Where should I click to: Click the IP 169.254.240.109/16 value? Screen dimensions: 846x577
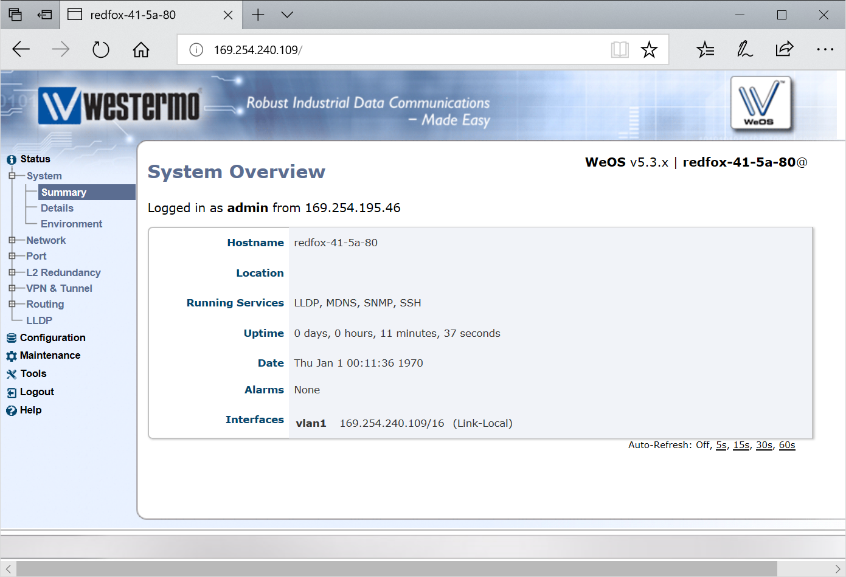pyautogui.click(x=392, y=423)
